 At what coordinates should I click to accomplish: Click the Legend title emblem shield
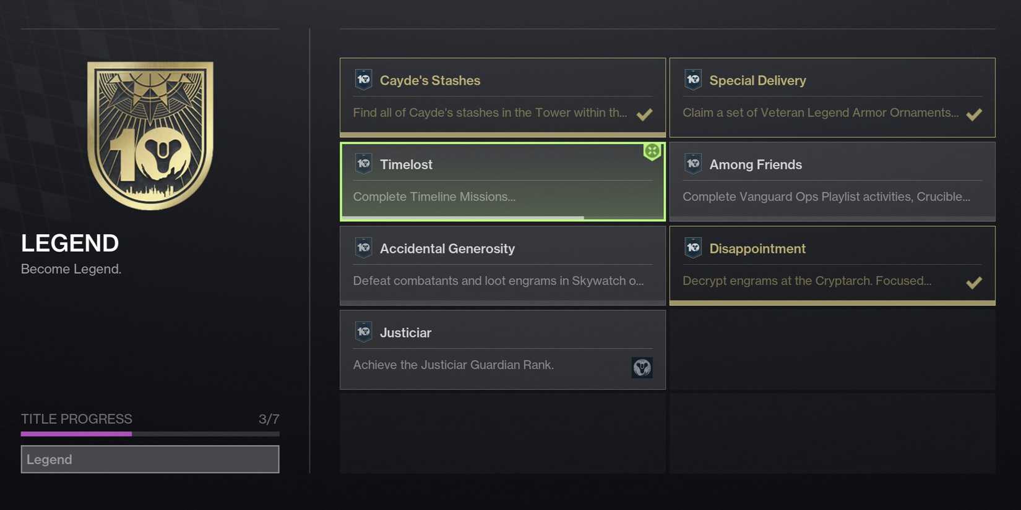click(150, 135)
